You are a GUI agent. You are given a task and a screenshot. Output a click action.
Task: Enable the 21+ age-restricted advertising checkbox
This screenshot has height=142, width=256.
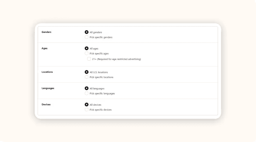pyautogui.click(x=89, y=59)
